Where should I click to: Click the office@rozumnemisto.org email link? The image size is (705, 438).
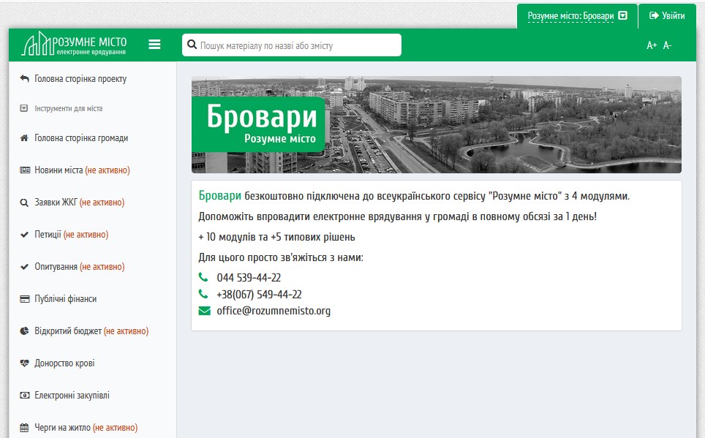[274, 311]
